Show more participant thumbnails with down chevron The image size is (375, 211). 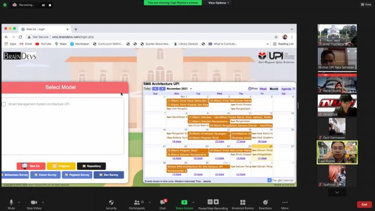[337, 192]
